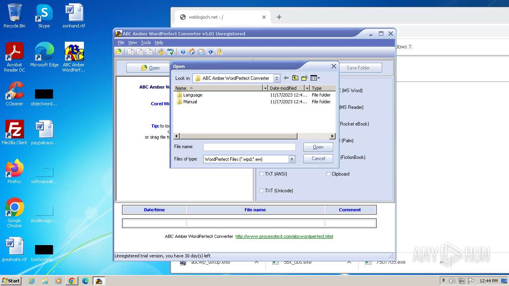Open ABC Amber WordPerfect desktop shortcut
The width and height of the screenshot is (509, 286).
pyautogui.click(x=74, y=58)
